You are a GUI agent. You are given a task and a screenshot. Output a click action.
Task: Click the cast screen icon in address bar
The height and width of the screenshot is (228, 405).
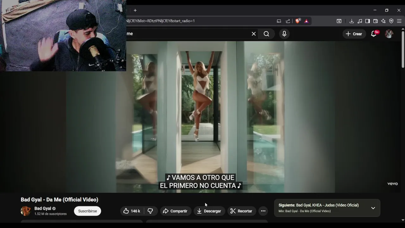[279, 21]
